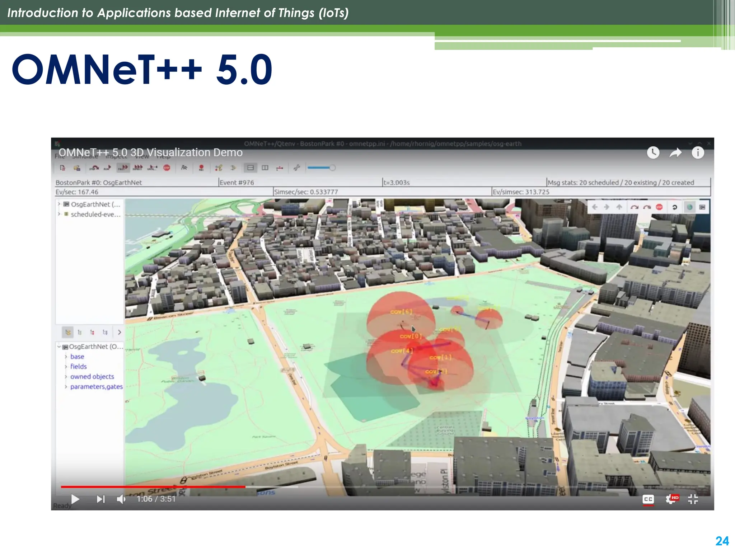735x551 pixels.
Task: Open the Simulate menu
Action: point(85,156)
